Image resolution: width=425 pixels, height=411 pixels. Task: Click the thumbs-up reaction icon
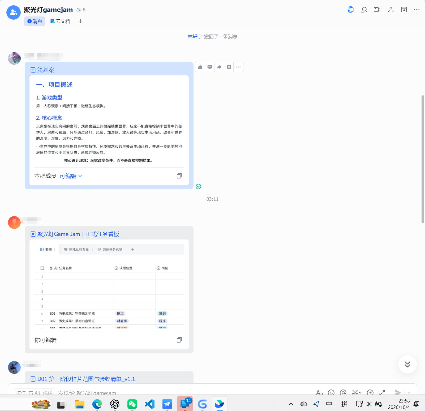(200, 67)
